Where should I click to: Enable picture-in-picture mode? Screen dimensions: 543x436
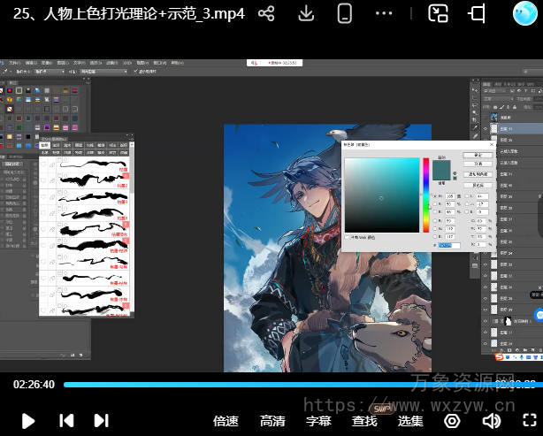(x=438, y=13)
